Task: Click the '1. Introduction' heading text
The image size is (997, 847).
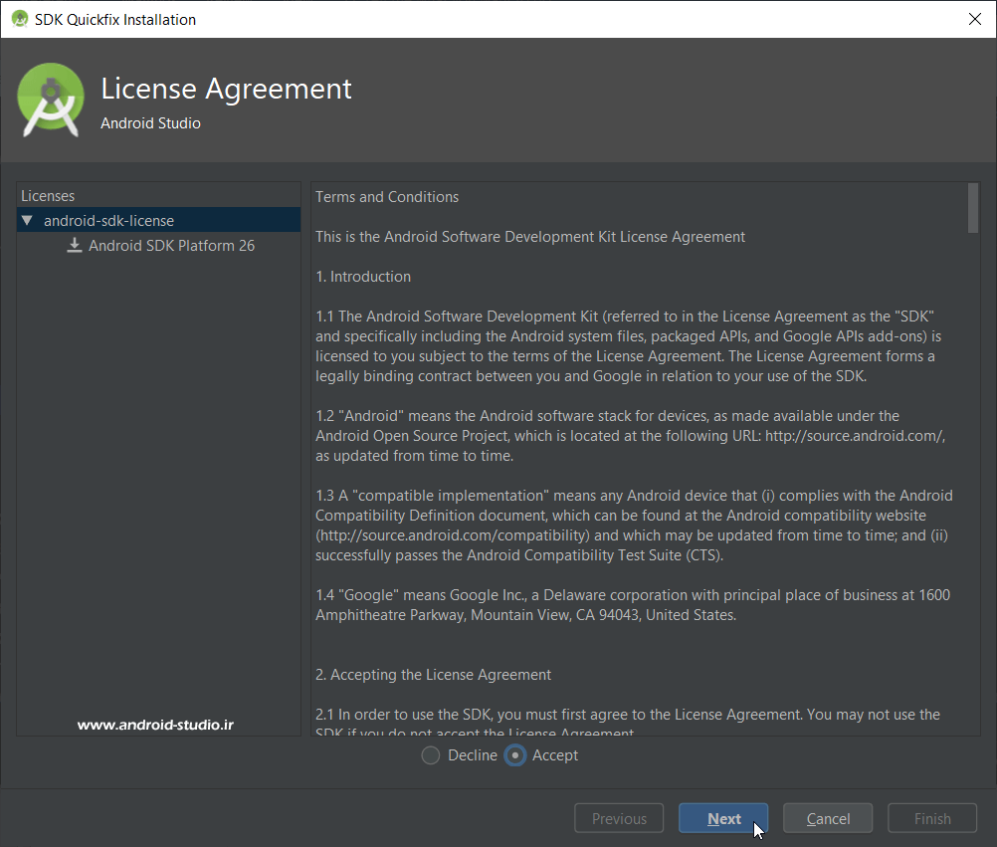Action: tap(363, 277)
